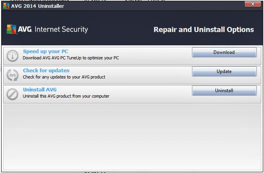Click the AVG refresh arrows update icon
This screenshot has height=173, width=264.
pos(13,75)
